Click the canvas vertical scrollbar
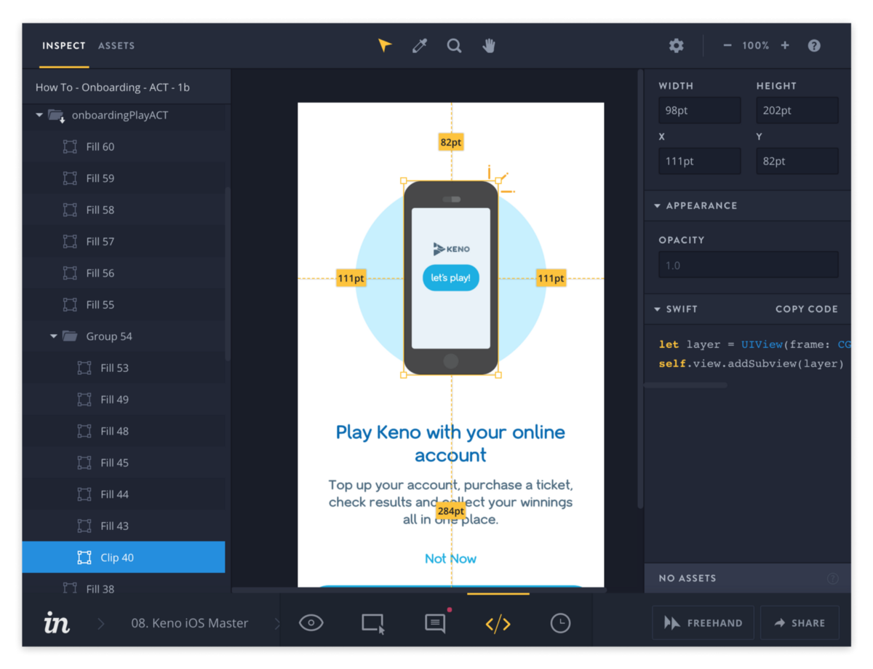This screenshot has height=669, width=873. point(640,289)
